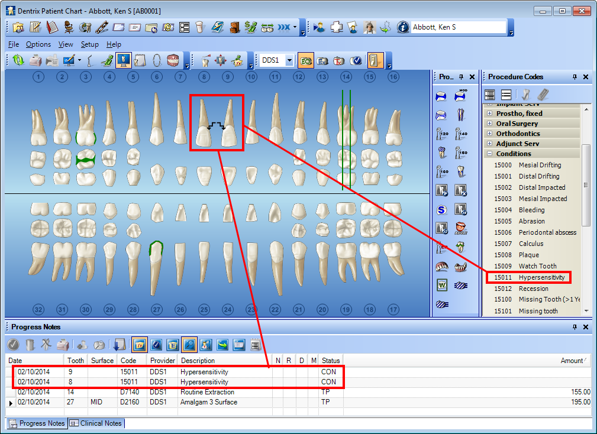This screenshot has height=434, width=597.
Task: Toggle the magnifier conditions view in Progress Notes
Action: (x=189, y=345)
